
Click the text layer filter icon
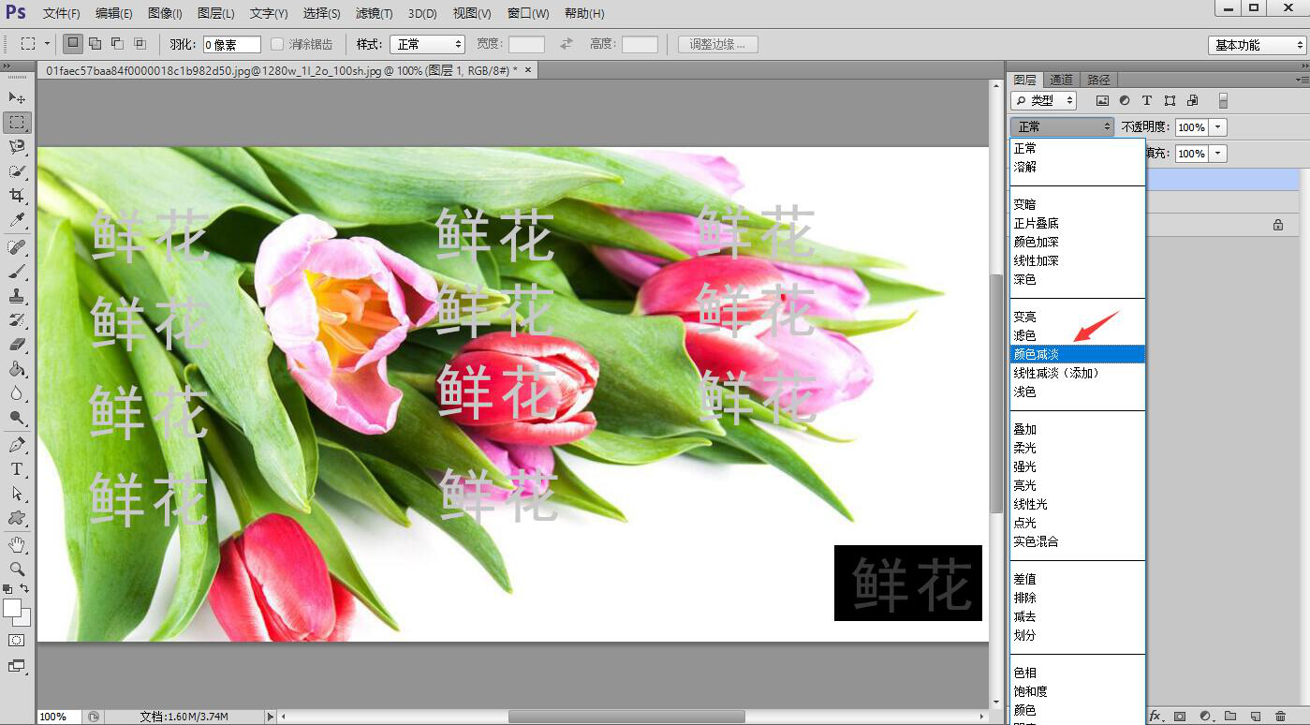coord(1147,100)
